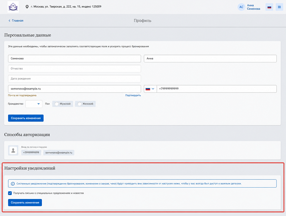Focus the Отчество input field

pos(74,69)
